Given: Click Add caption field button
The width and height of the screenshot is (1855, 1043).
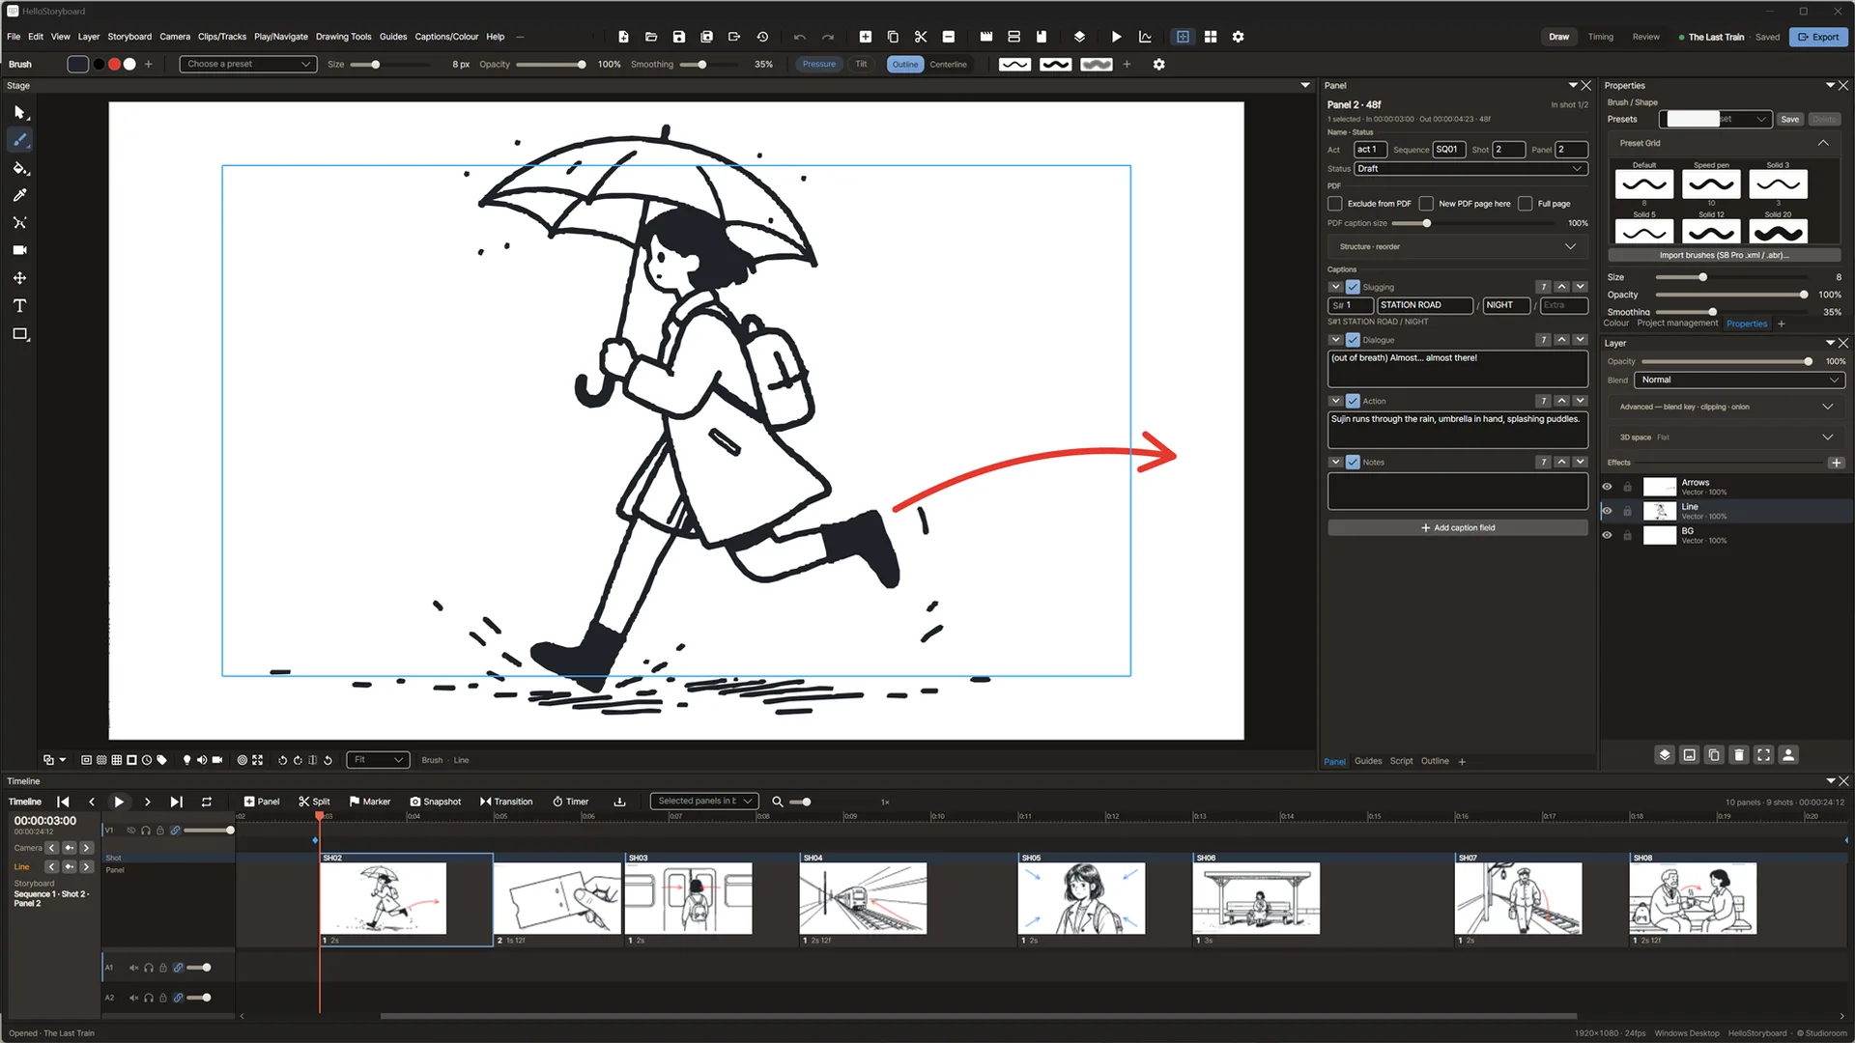Looking at the screenshot, I should point(1457,528).
